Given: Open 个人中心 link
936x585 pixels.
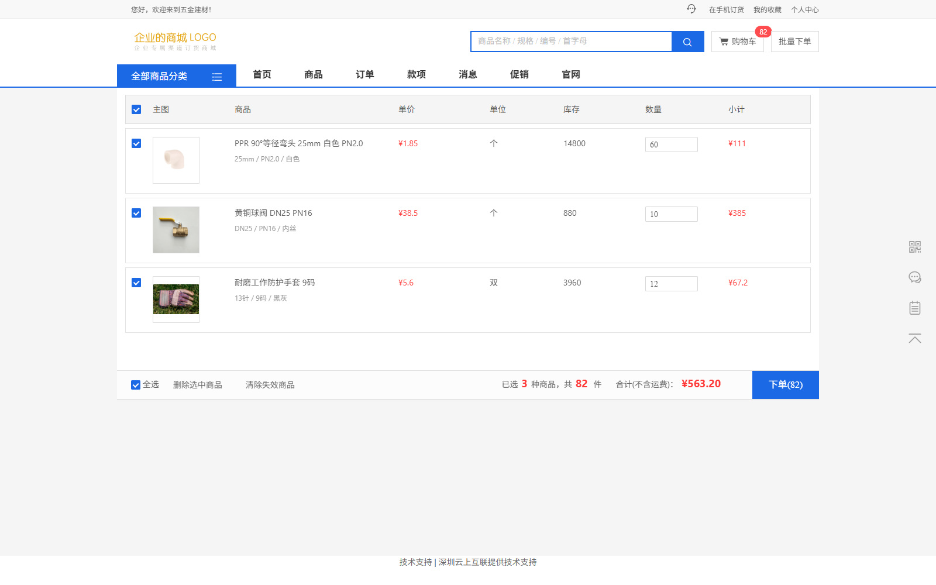Looking at the screenshot, I should tap(805, 9).
